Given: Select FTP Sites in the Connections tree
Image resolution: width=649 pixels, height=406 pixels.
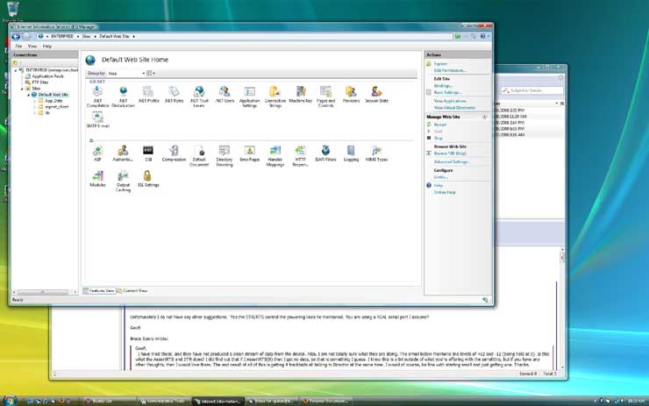Looking at the screenshot, I should [39, 82].
